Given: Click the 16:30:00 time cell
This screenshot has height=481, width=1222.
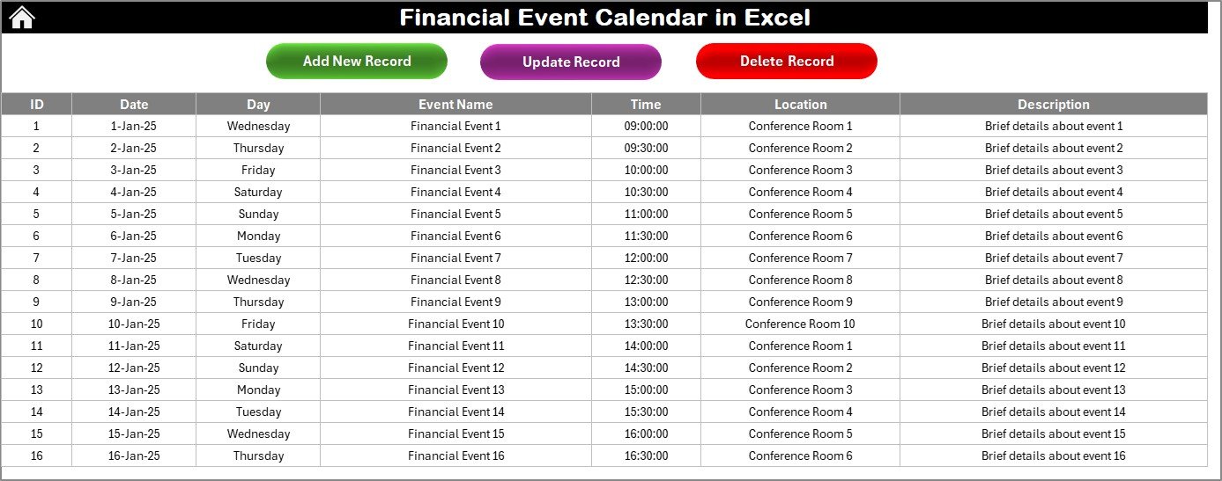Looking at the screenshot, I should pos(646,455).
